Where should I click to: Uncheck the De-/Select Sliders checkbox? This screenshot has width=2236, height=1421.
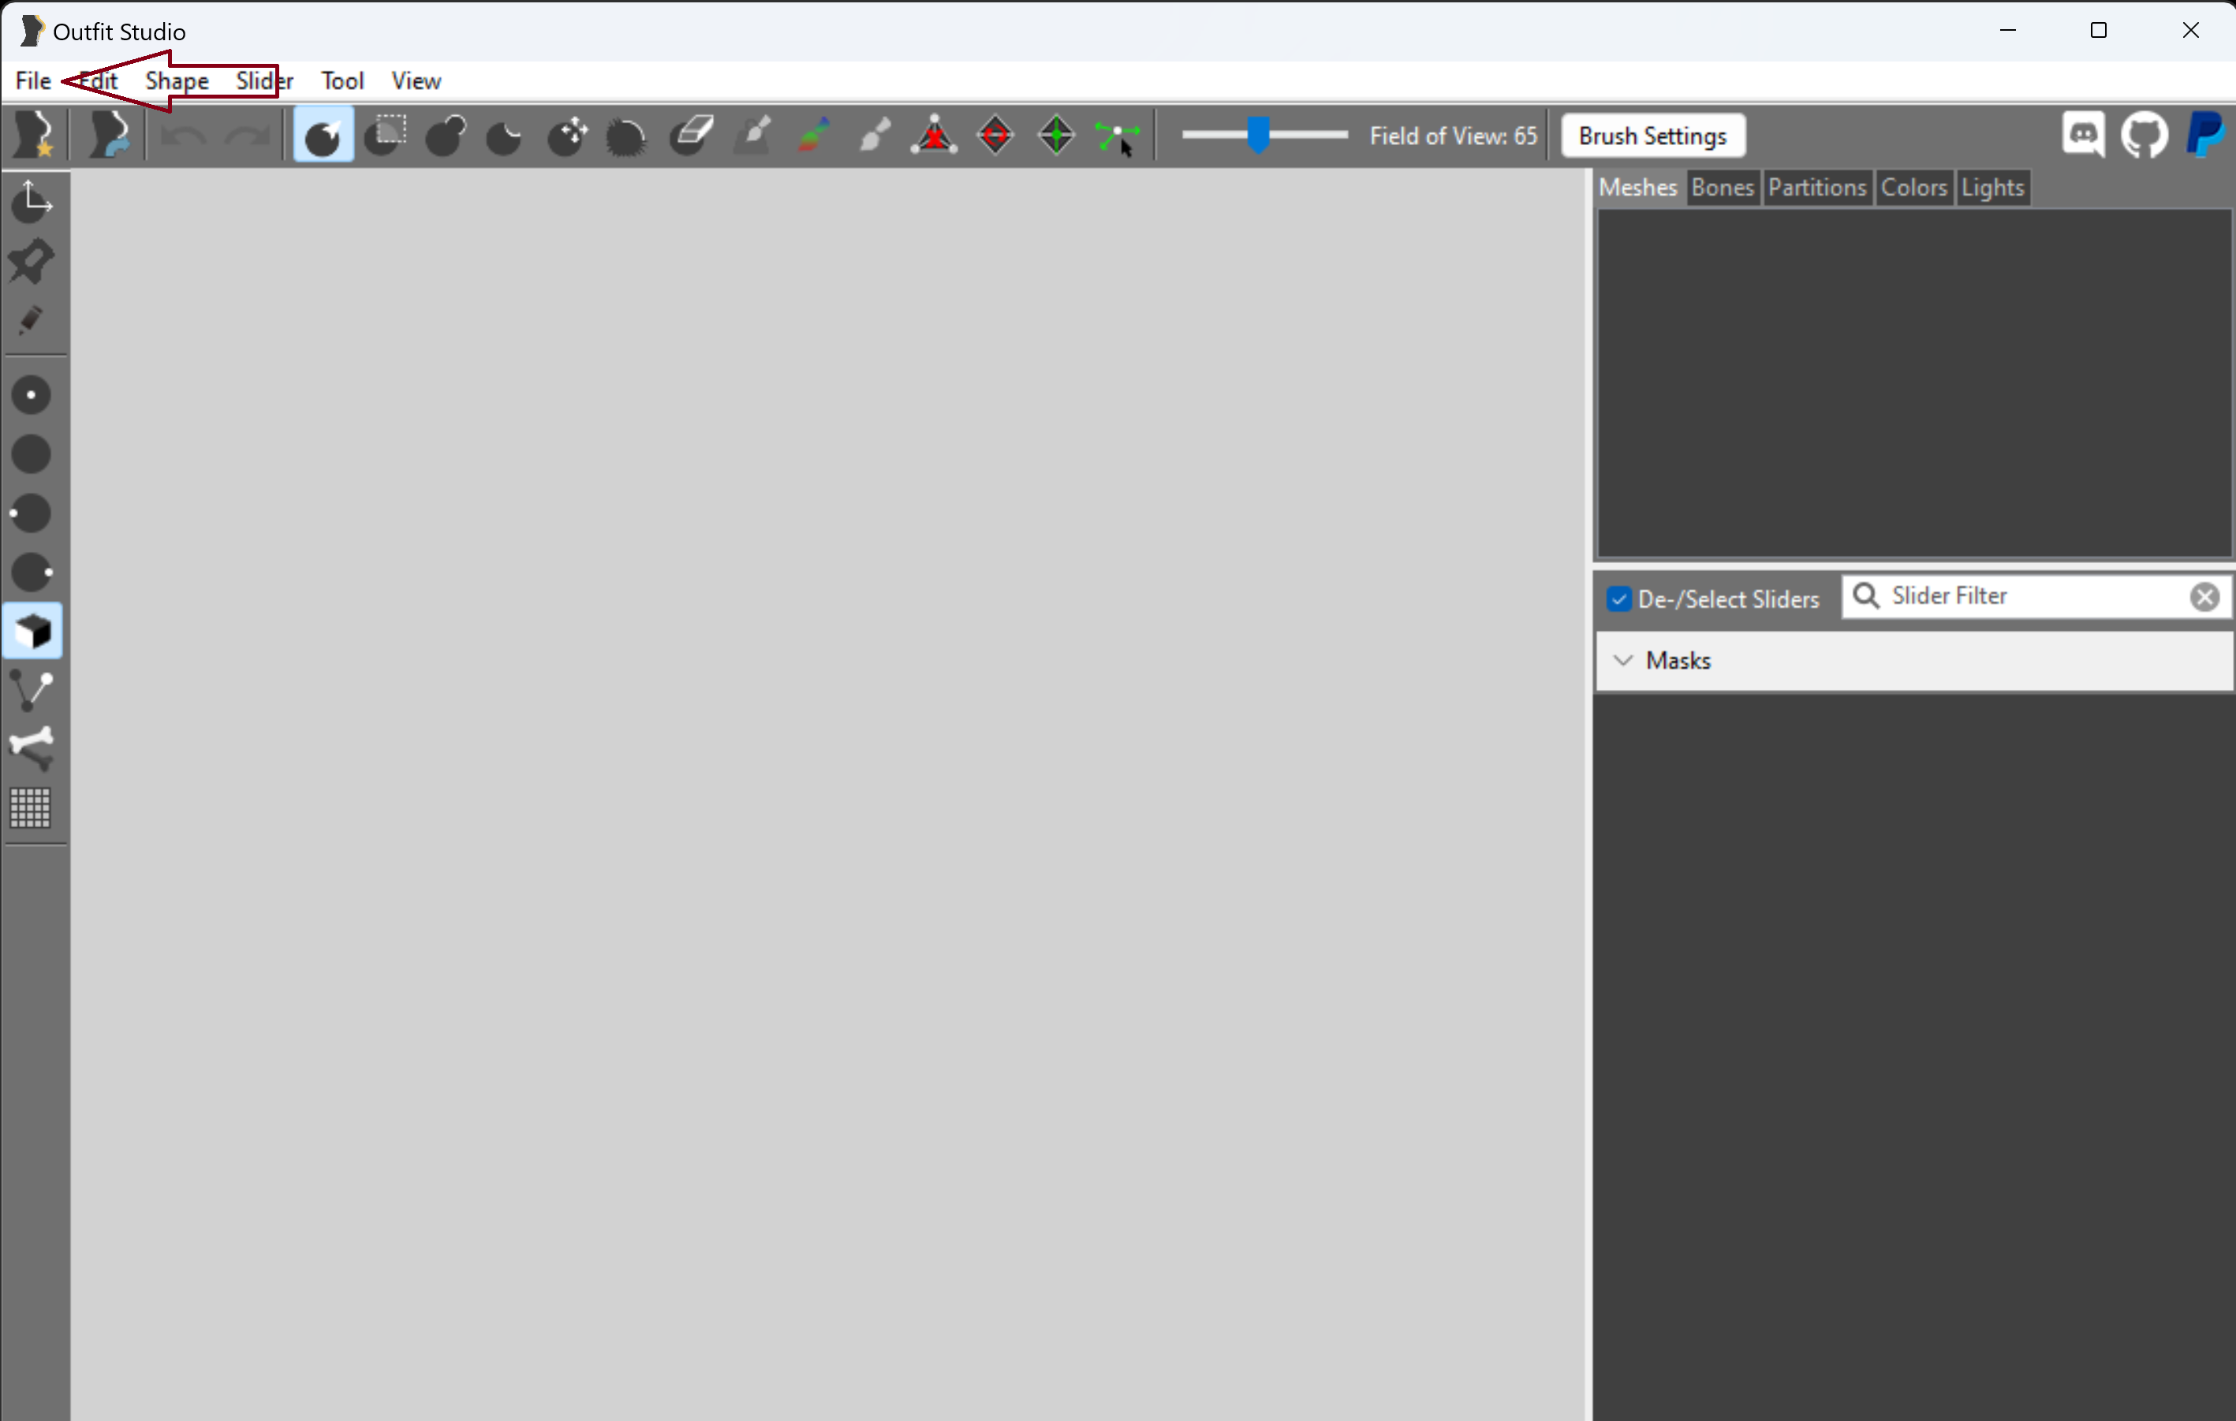[1619, 599]
